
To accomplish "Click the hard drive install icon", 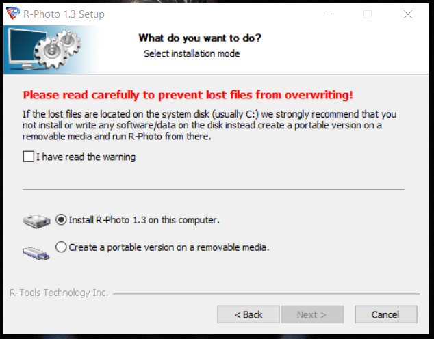I will point(36,221).
